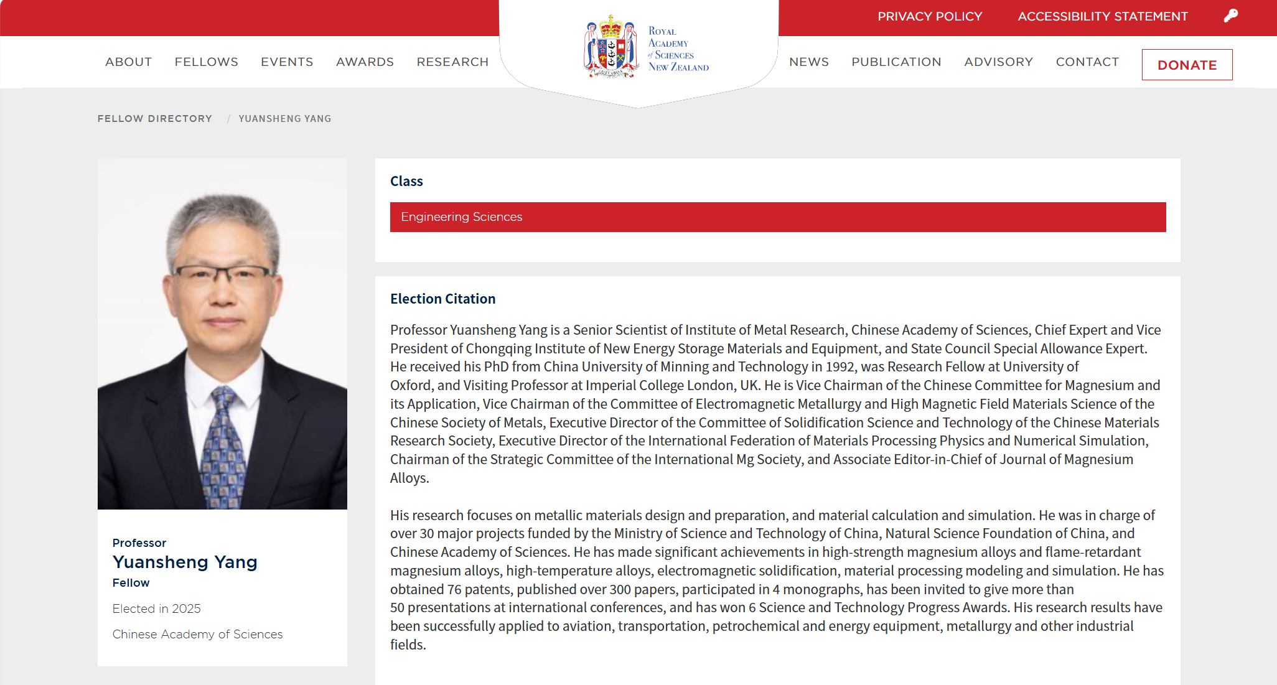Click the Royal Academy crest logo
The image size is (1277, 685).
pos(611,47)
